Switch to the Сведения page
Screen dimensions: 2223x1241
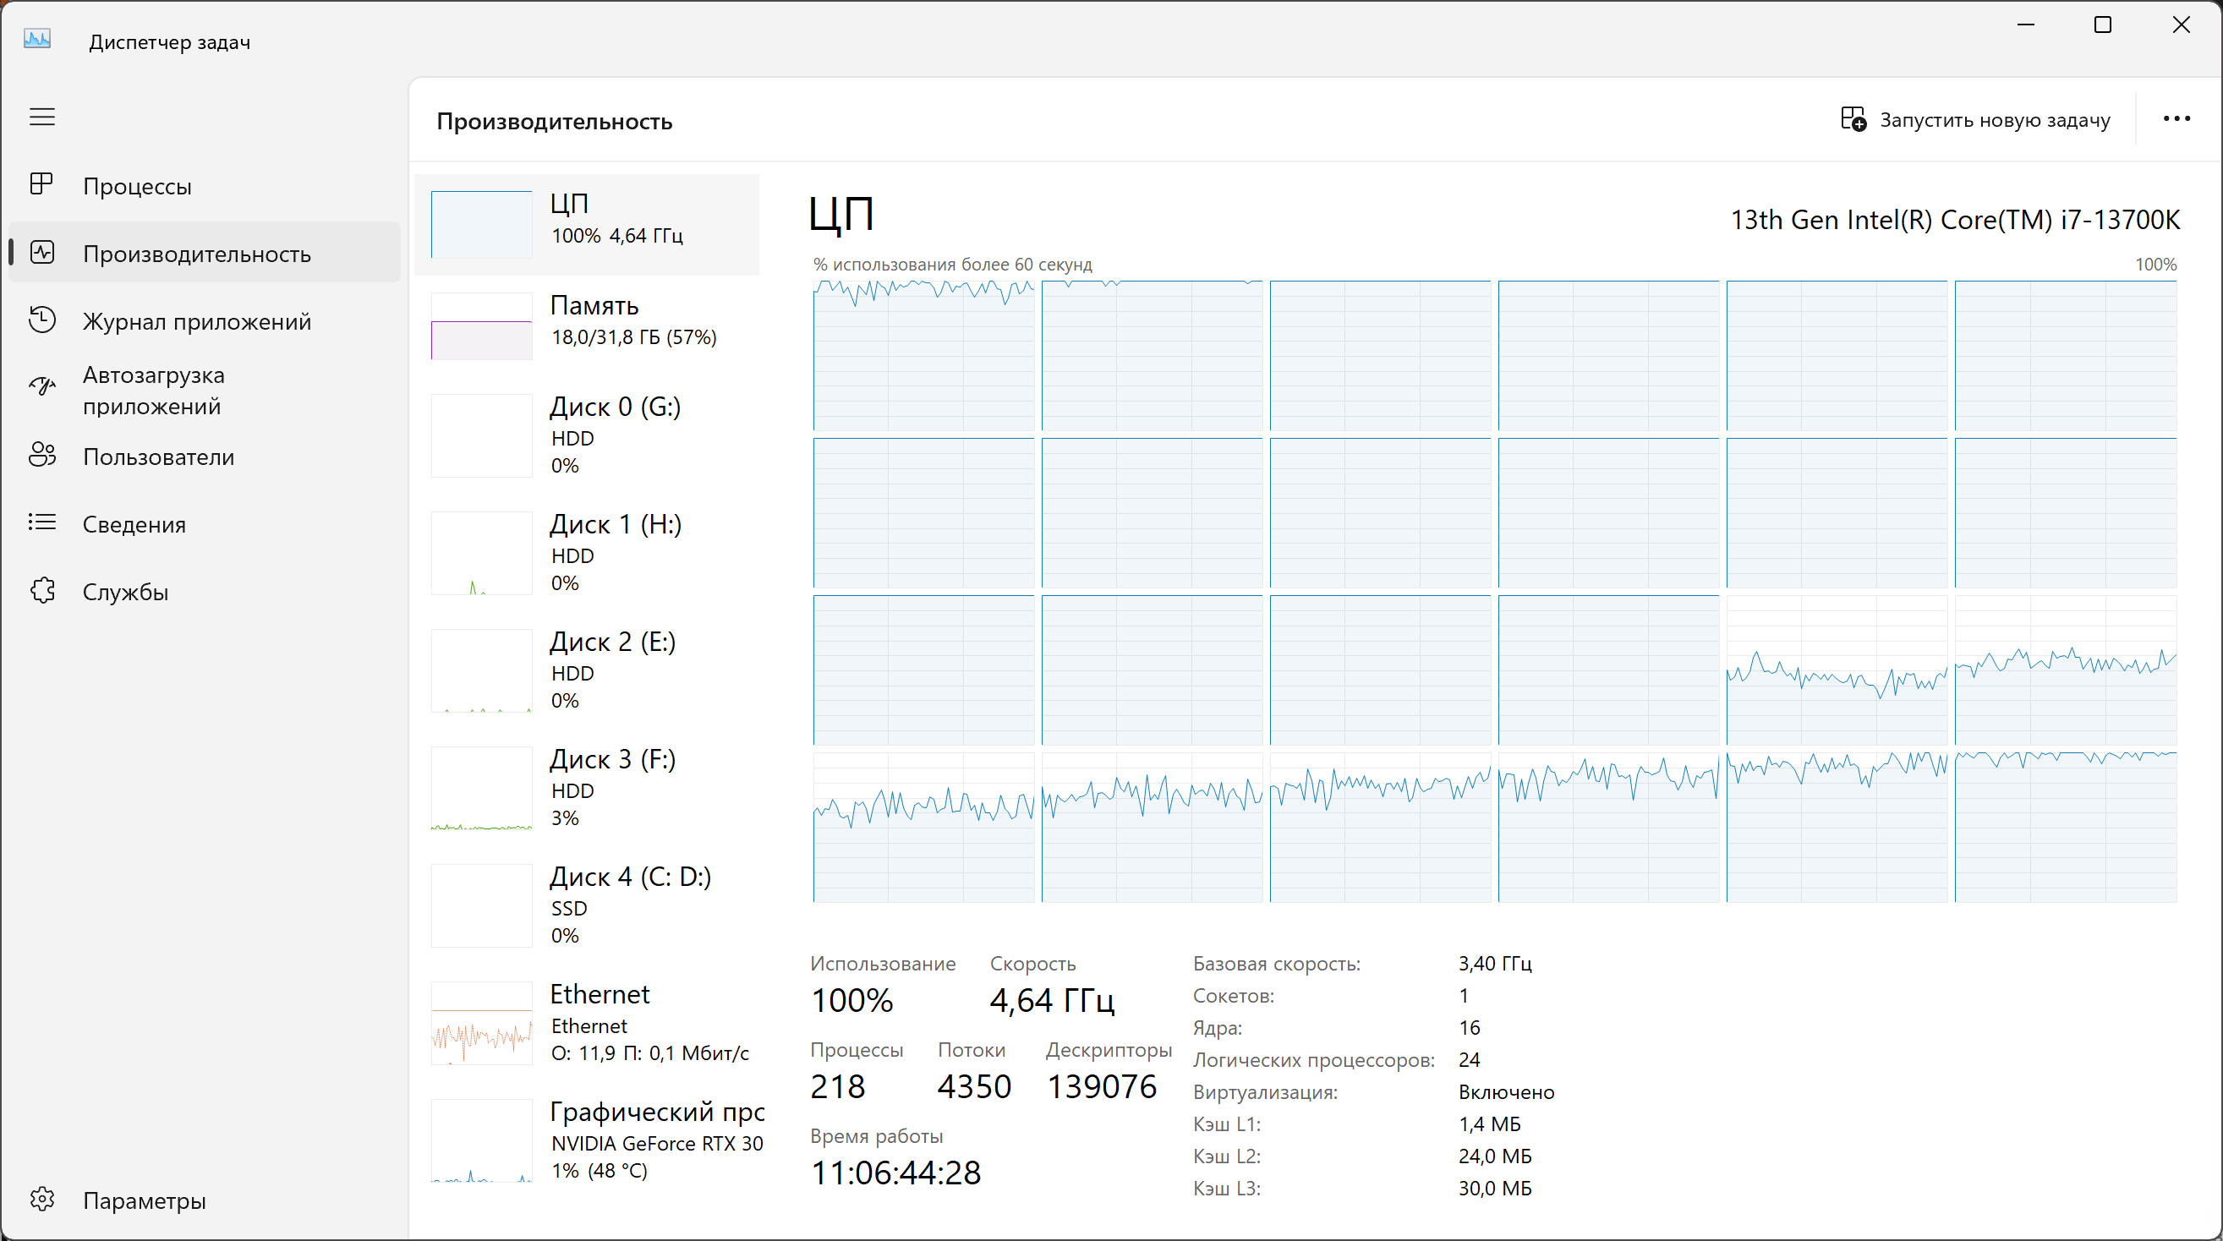click(134, 524)
